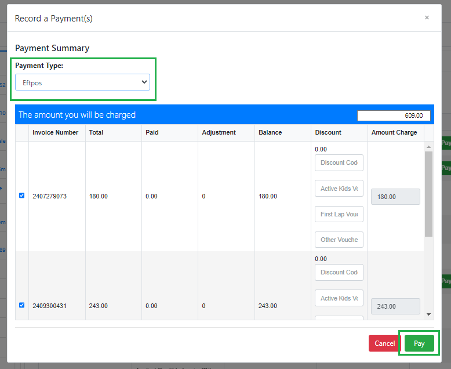
Task: Focus Active Kids Voucher field for invoice 2407279073
Action: (339, 189)
